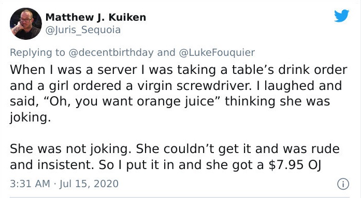Click the words "rude and insistent"

coord(175,157)
